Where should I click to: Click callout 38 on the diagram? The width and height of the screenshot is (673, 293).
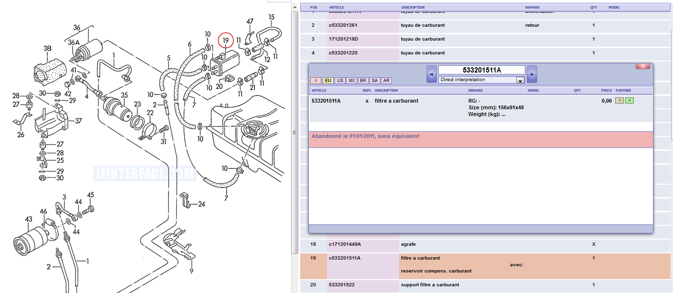(47, 49)
